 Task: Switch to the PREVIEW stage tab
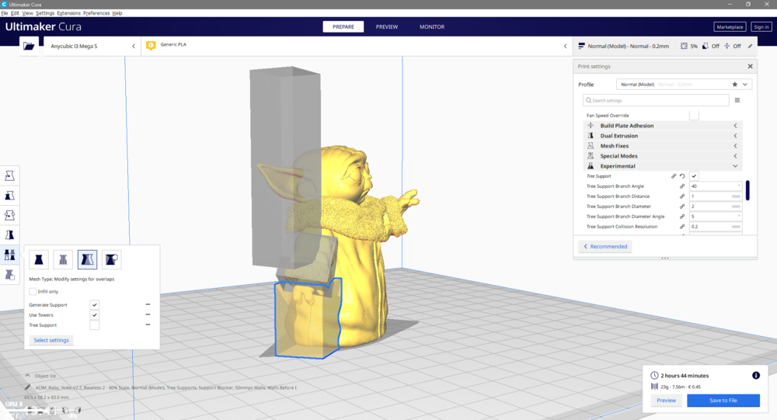[x=386, y=26]
